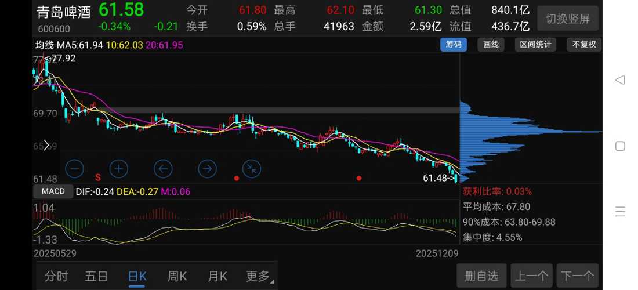Tap the 集中度: 4.55% text

[492, 237]
